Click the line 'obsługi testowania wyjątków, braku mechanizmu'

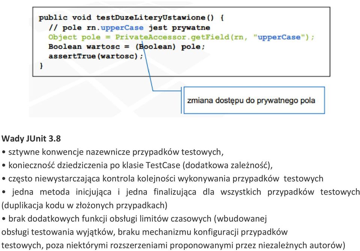pos(145,232)
